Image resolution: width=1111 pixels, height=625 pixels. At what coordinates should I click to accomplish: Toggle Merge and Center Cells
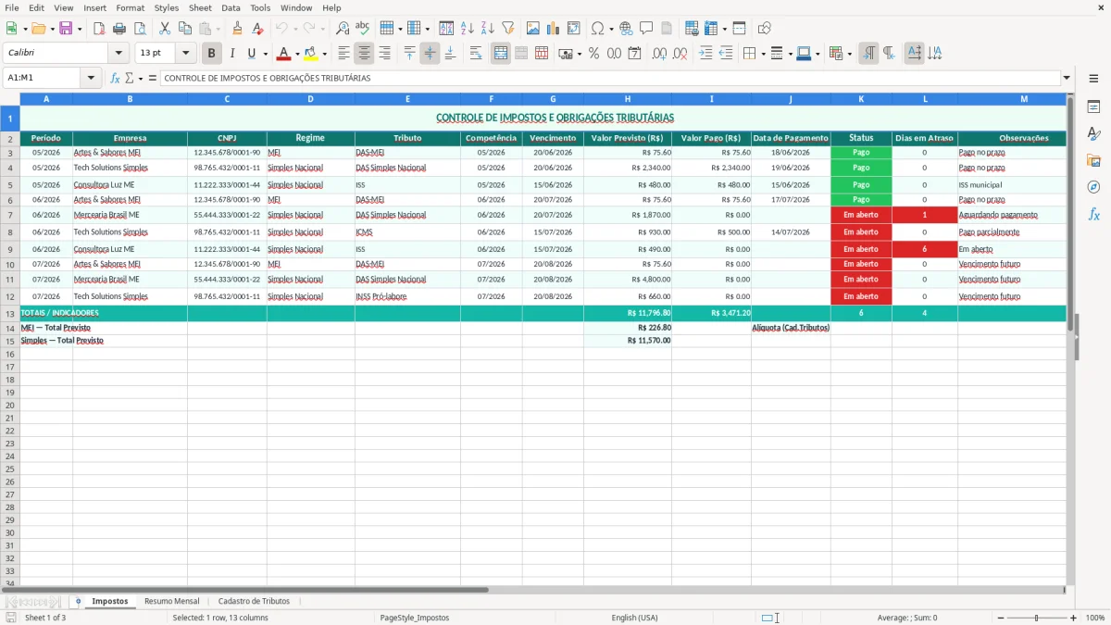[x=501, y=54]
